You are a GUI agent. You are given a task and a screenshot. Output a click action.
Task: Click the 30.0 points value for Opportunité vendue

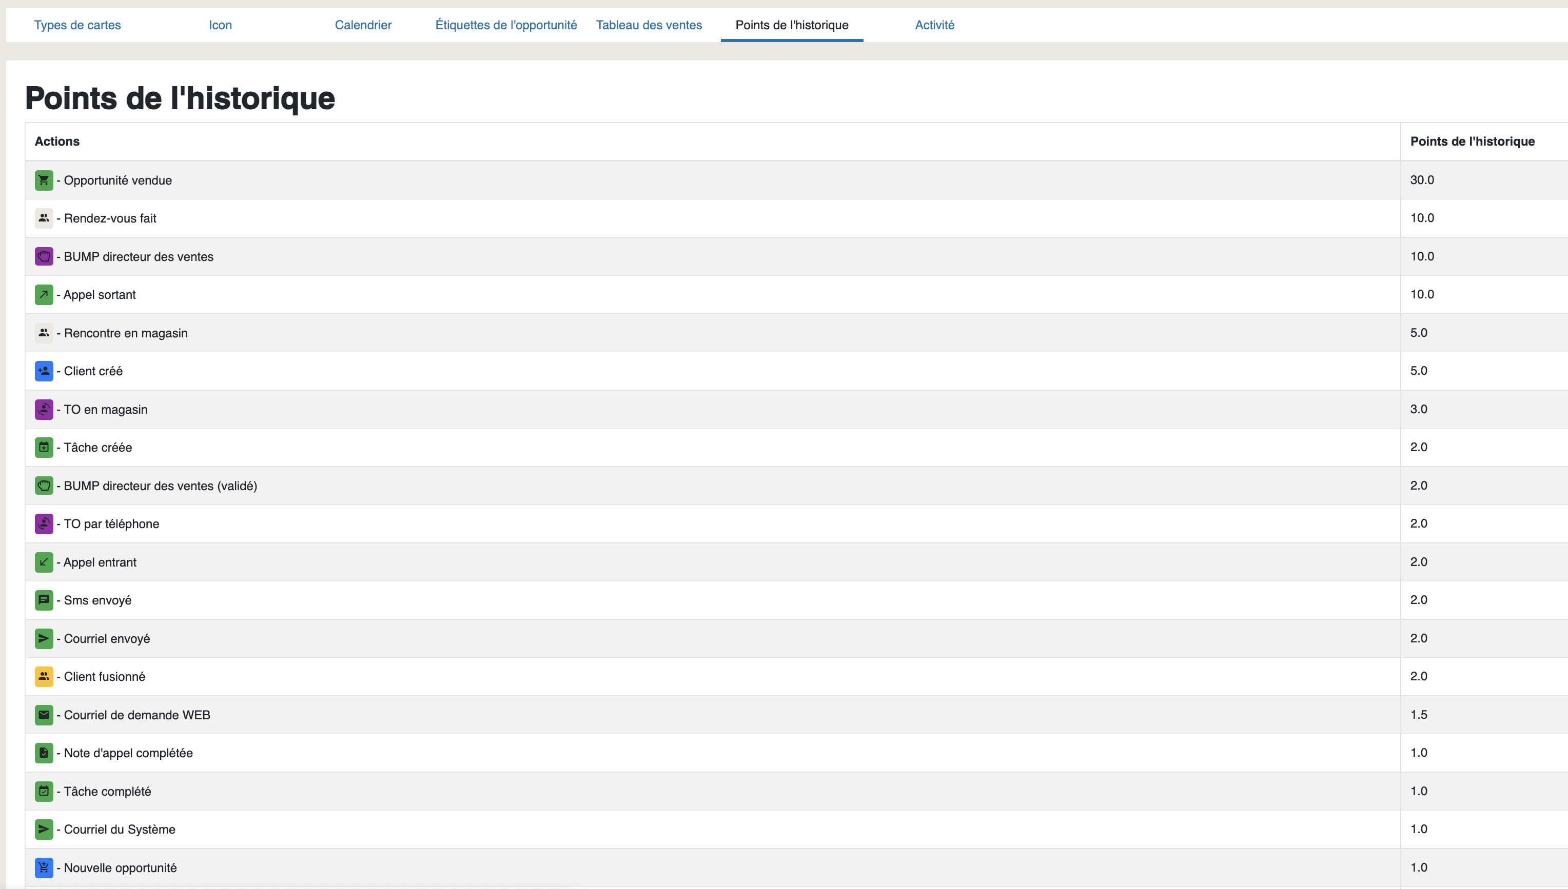coord(1422,180)
